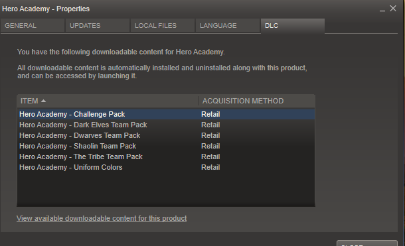Select Hero Academy - Challenge Pack row
The height and width of the screenshot is (246, 405).
click(x=166, y=114)
